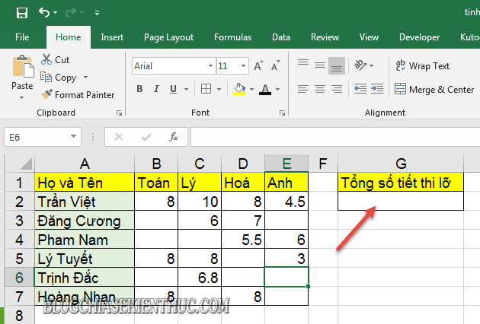Select row 2 header

(19, 201)
